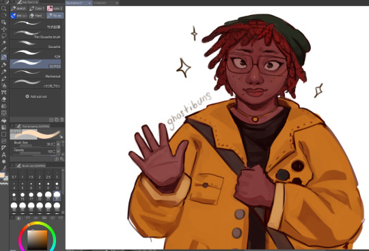
Task: Open dropdown arrow on Illustration2 tab
Action: (x=90, y=3)
